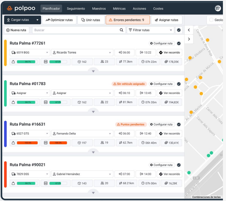The image size is (226, 201).
Task: Expand details below Ruta Palma #77261
Action: tap(93, 71)
